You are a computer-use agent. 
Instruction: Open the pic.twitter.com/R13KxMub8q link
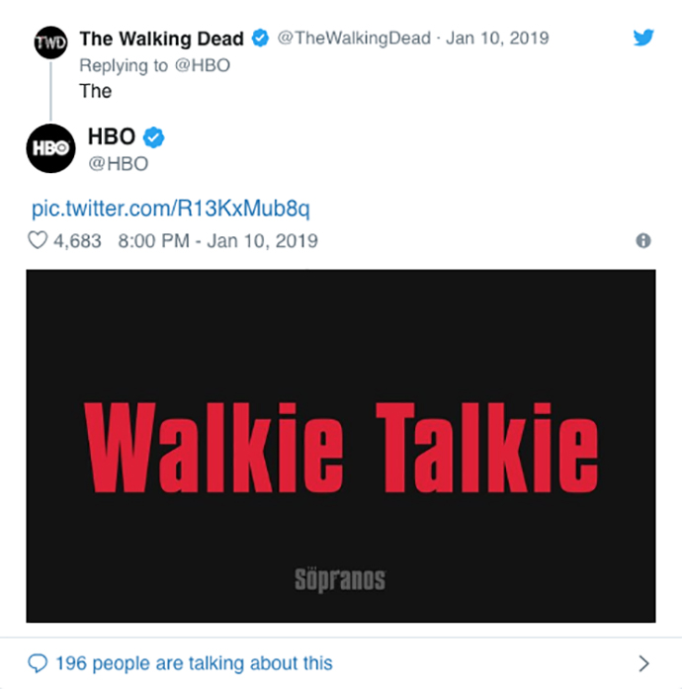pyautogui.click(x=170, y=208)
